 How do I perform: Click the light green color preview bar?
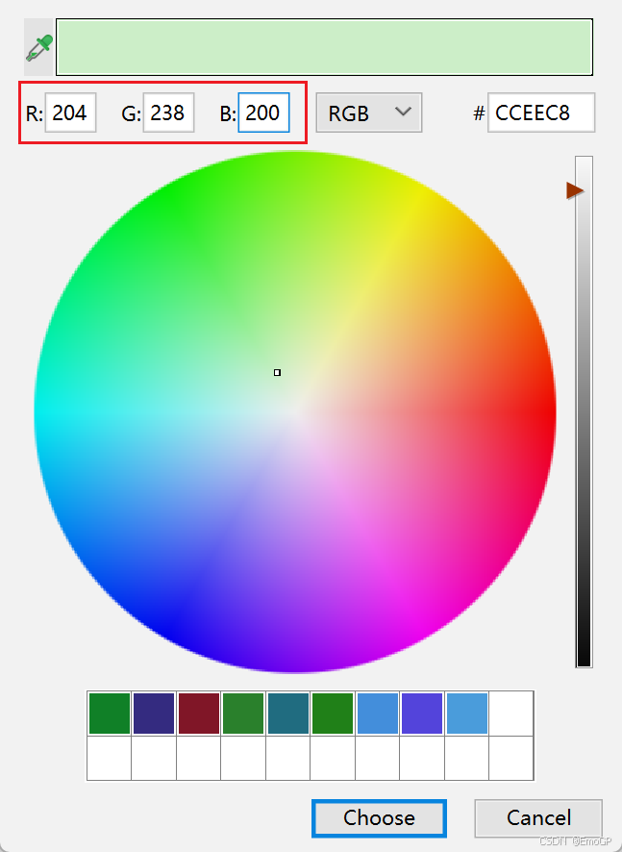pos(324,47)
